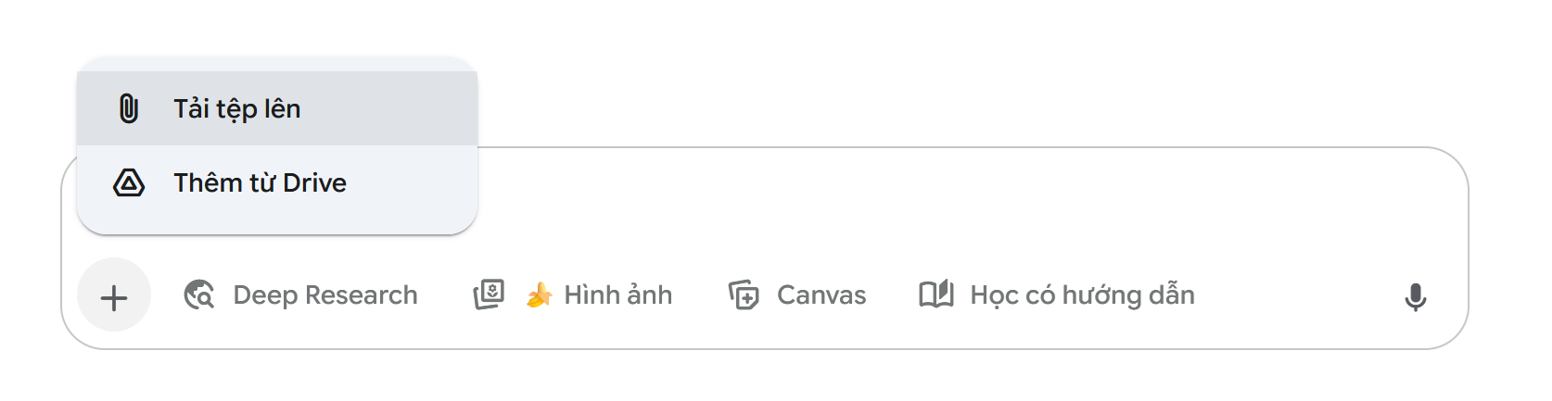Collapse the upload menu with the plus button

[x=114, y=297]
